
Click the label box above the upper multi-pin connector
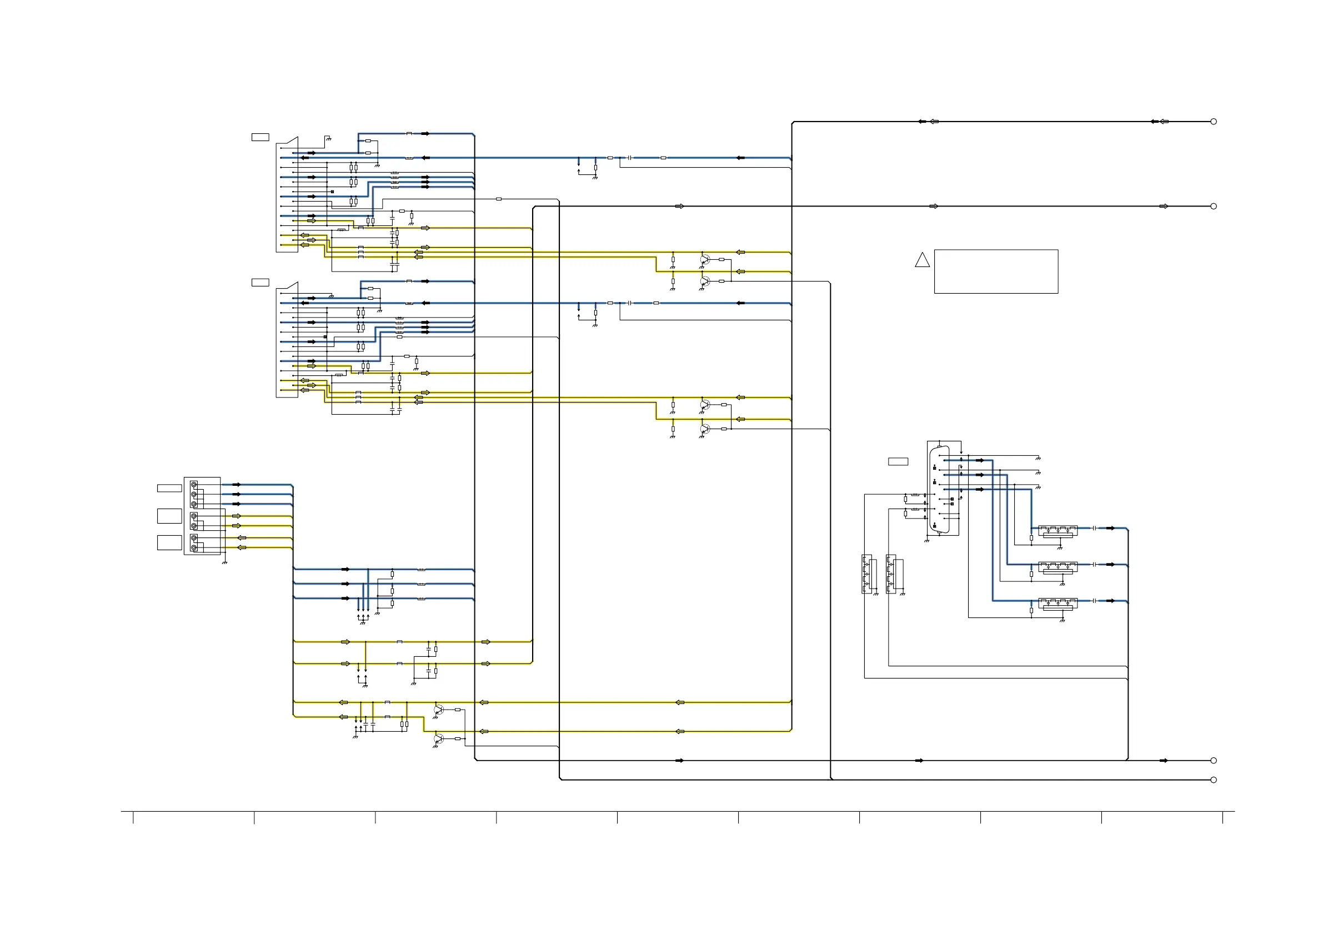point(260,137)
